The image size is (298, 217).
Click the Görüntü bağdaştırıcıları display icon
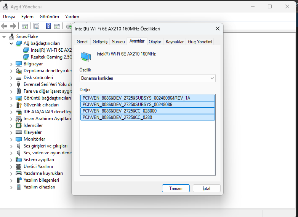[x=19, y=98]
